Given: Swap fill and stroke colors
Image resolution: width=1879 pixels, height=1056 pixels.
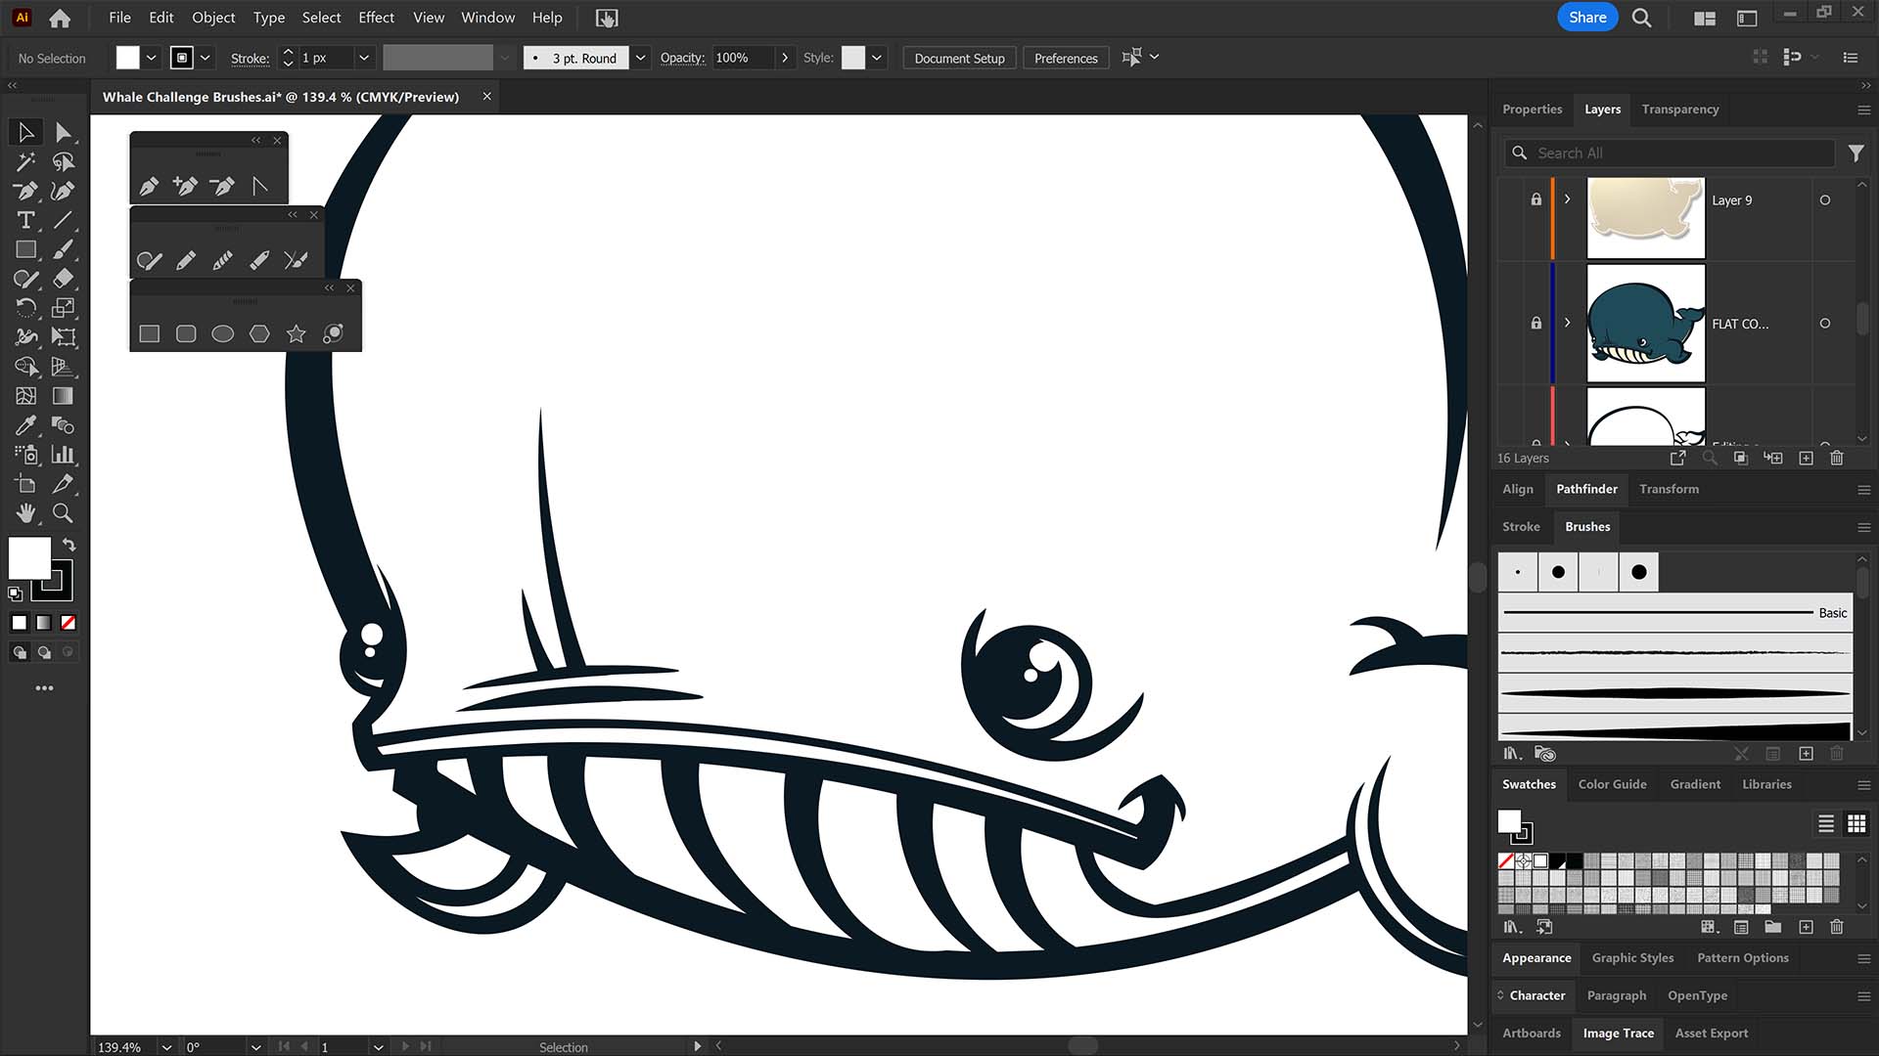Looking at the screenshot, I should pyautogui.click(x=69, y=545).
